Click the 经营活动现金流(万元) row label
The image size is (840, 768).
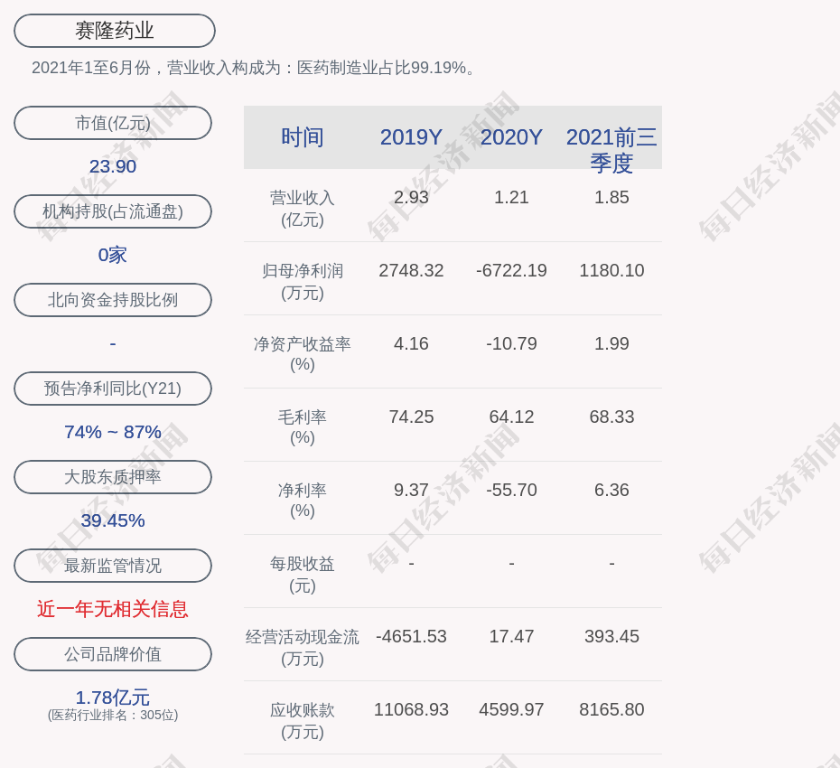point(303,648)
